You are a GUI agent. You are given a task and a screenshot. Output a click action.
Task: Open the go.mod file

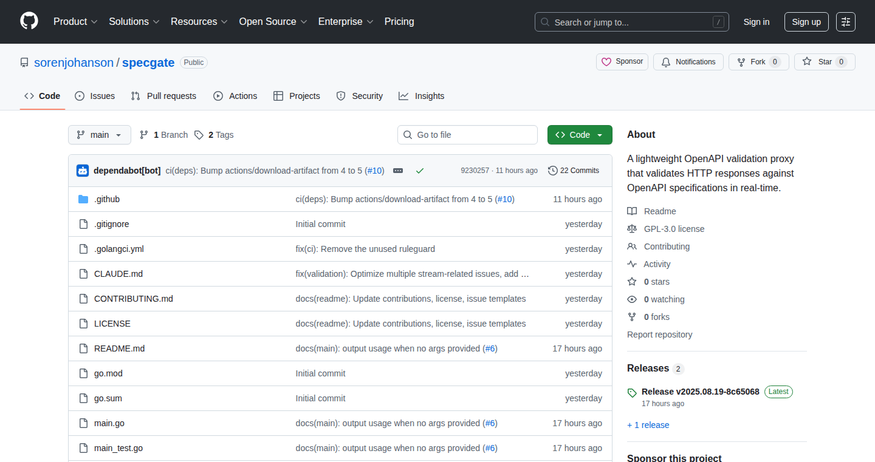(x=108, y=373)
